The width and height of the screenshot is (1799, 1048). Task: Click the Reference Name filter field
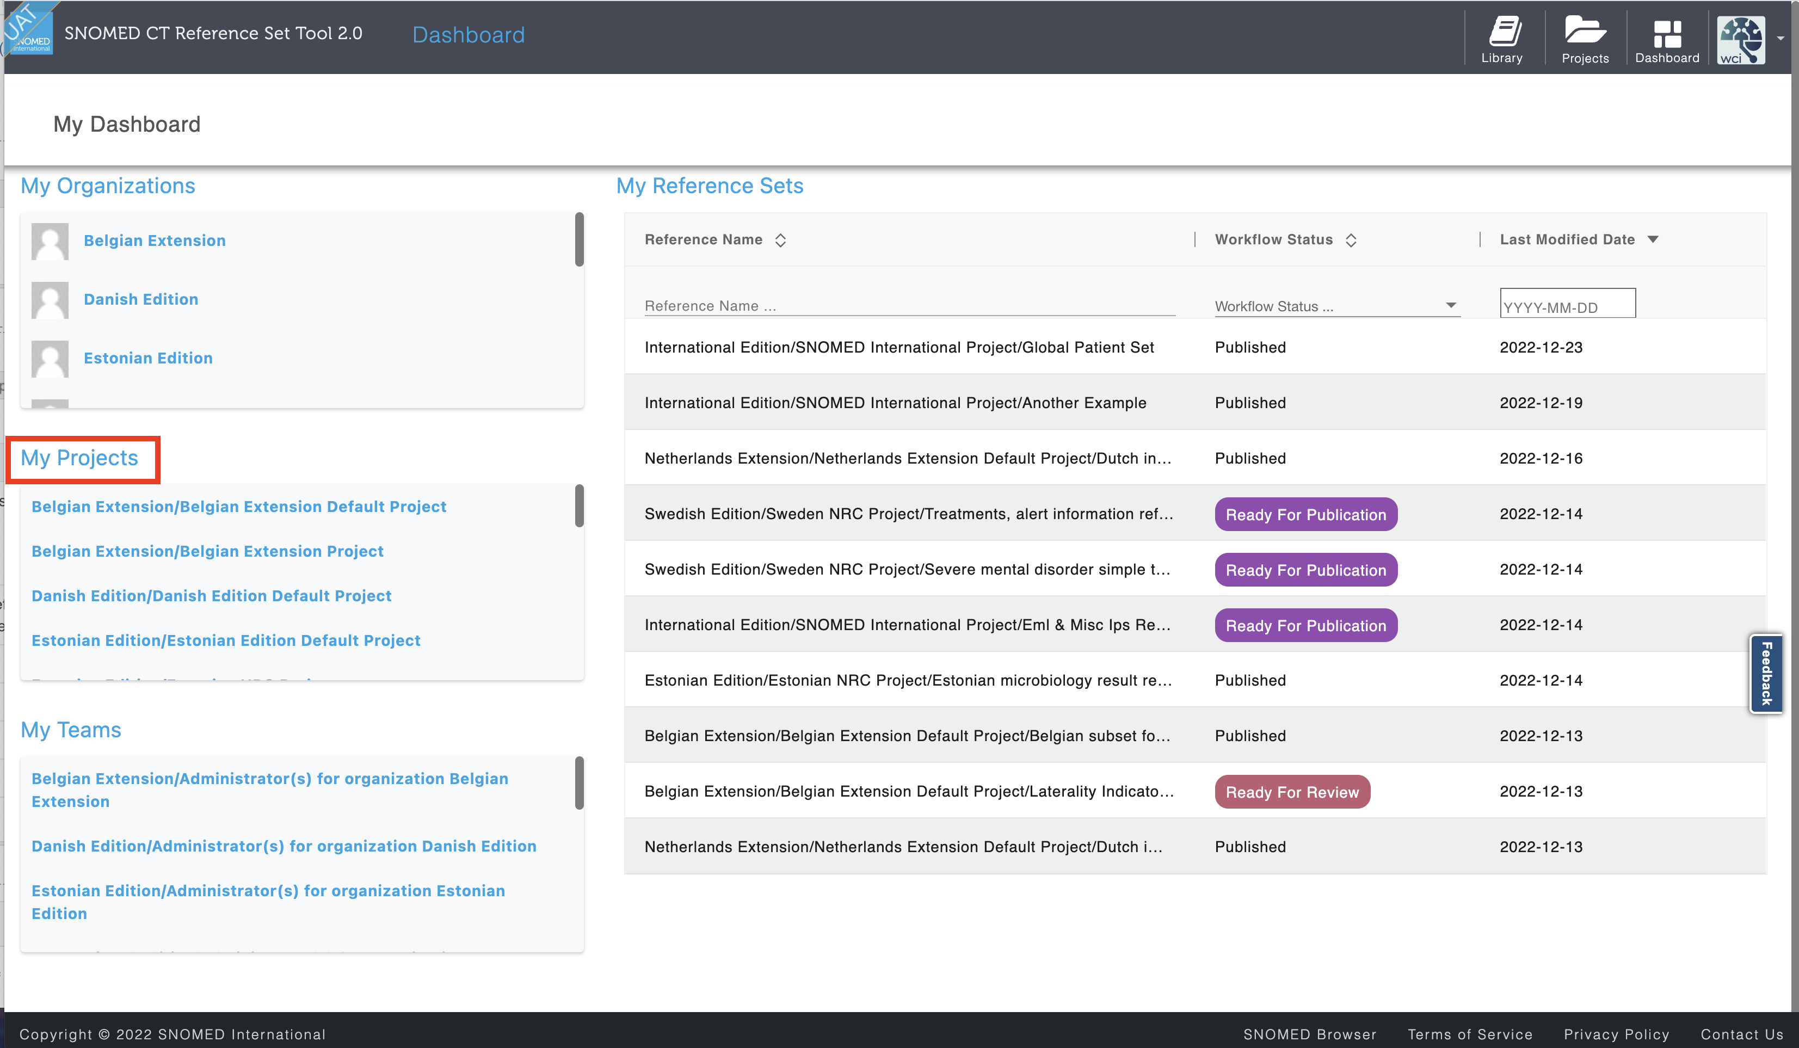tap(909, 306)
